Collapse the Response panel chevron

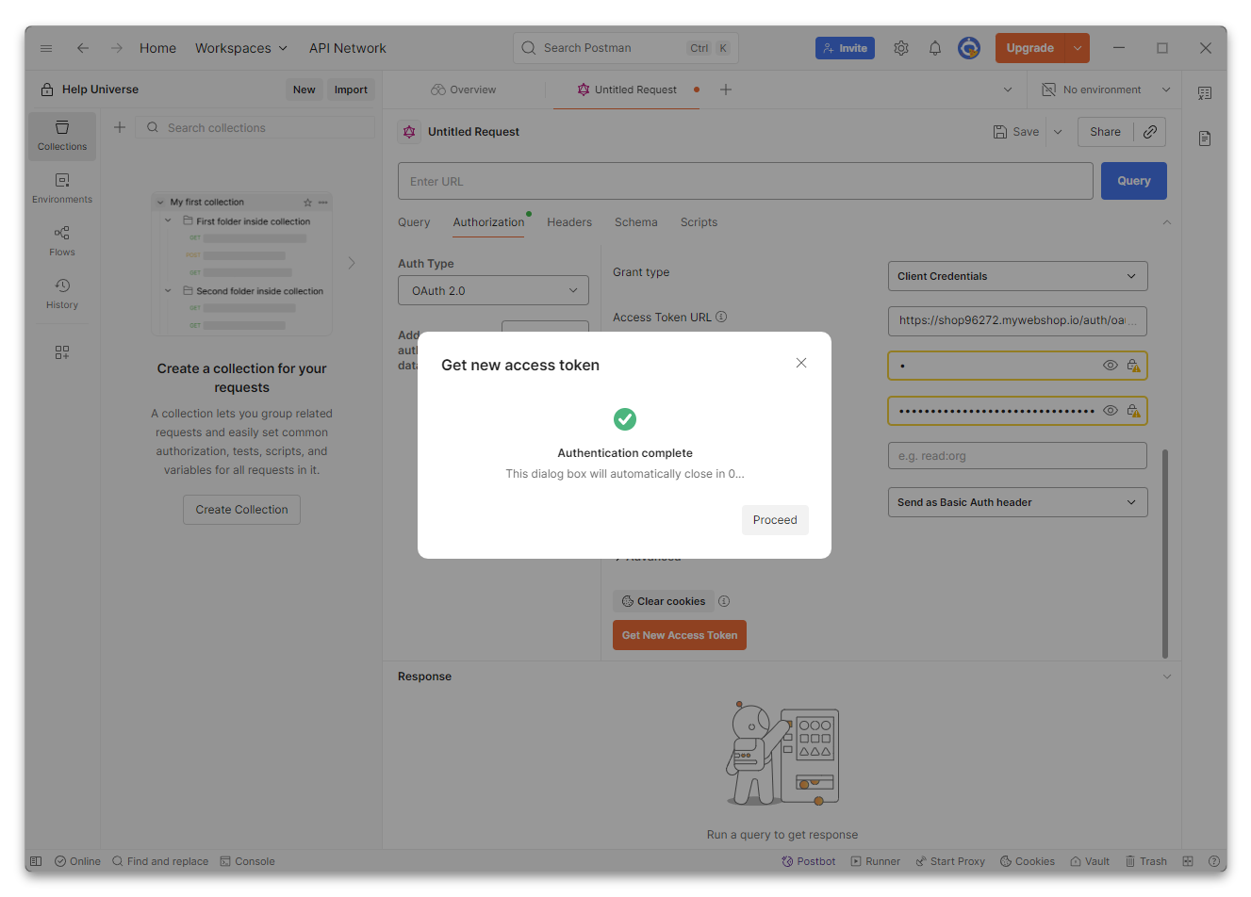[1167, 677]
